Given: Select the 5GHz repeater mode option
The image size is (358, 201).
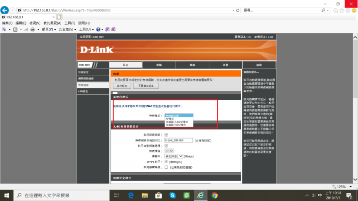Looking at the screenshot, I should [179, 125].
